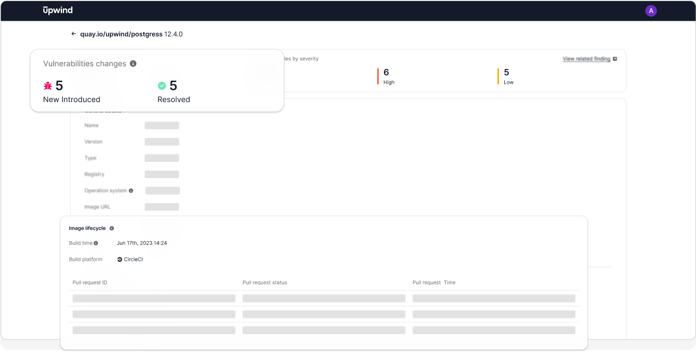This screenshot has height=352, width=696.
Task: Select the quay.io/upwind/postgress 12.4.0 title
Action: (131, 34)
